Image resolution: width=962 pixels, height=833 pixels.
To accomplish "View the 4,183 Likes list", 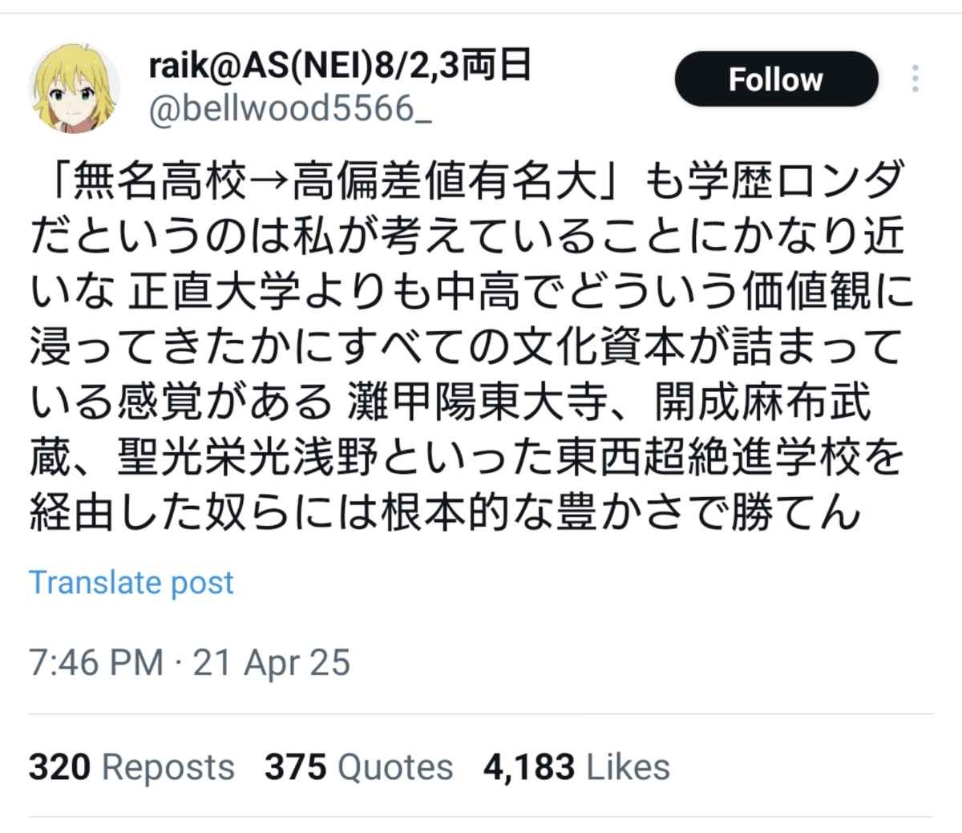I will tap(576, 766).
